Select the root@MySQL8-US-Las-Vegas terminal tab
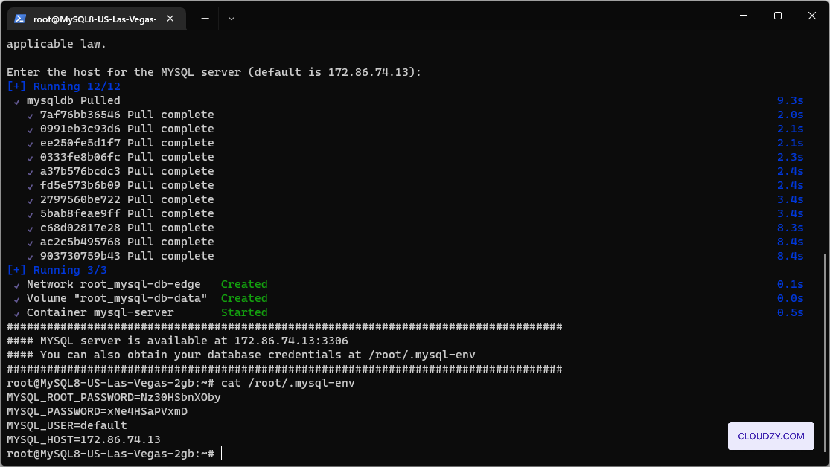This screenshot has width=830, height=467. pos(96,19)
